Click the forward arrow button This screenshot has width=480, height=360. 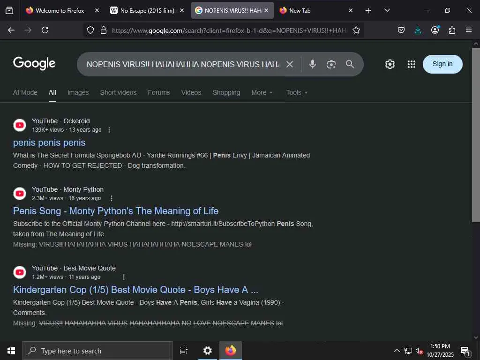28,30
